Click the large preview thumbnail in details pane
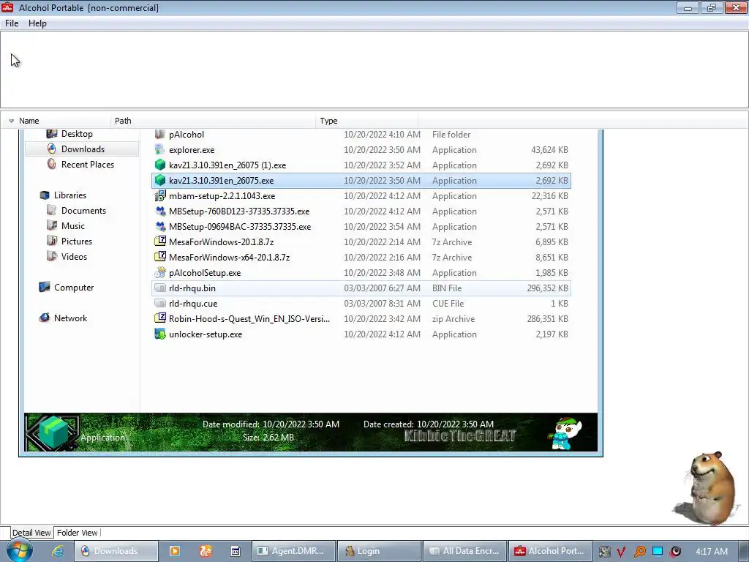 [x=53, y=432]
